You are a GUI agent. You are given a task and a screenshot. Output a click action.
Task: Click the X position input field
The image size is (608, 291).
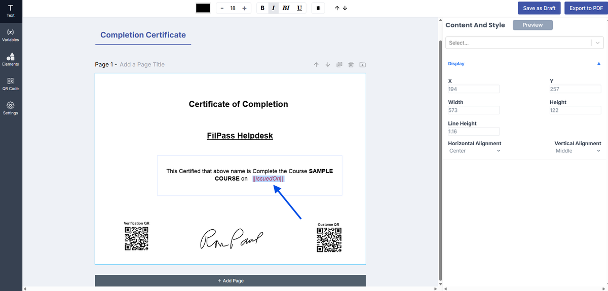(x=474, y=89)
